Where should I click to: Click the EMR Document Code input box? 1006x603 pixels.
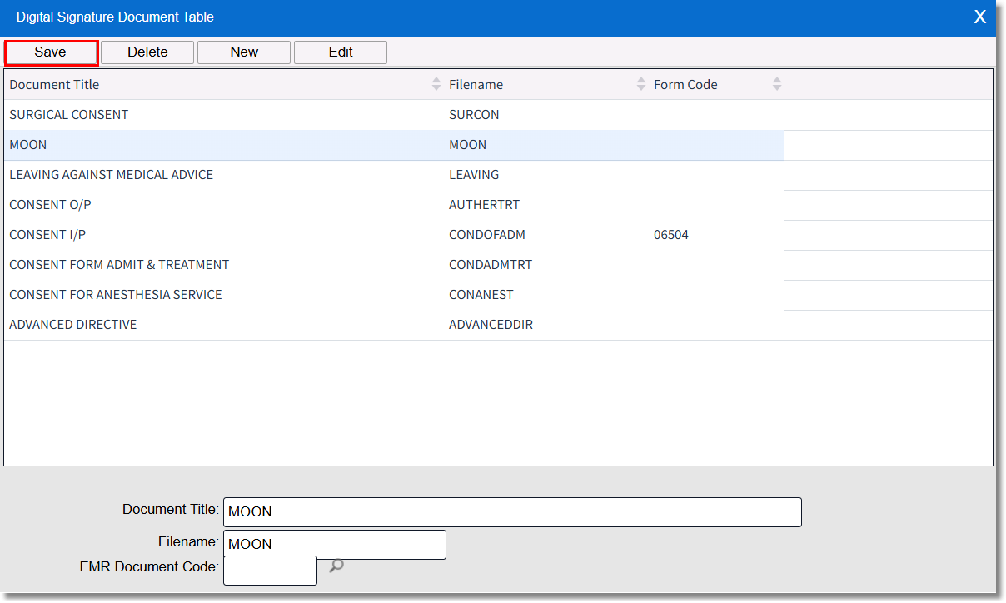[x=270, y=571]
